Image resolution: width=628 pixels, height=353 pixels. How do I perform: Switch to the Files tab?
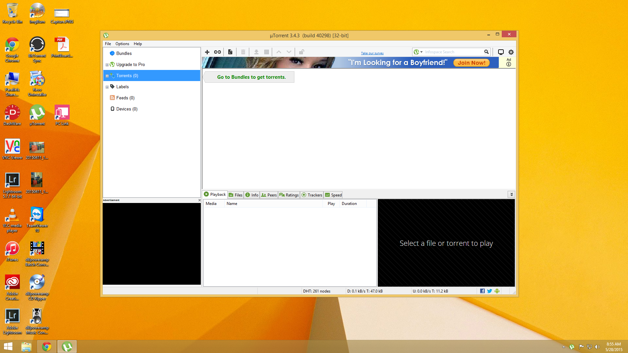click(x=235, y=195)
